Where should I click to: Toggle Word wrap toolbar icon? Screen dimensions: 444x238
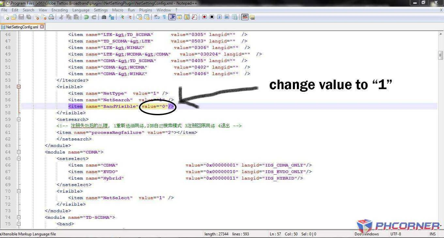(x=157, y=17)
